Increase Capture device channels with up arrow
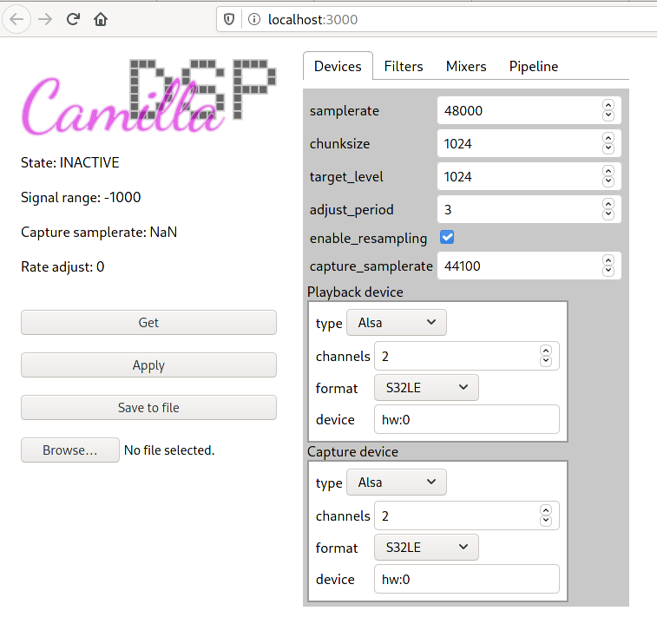 click(x=546, y=510)
